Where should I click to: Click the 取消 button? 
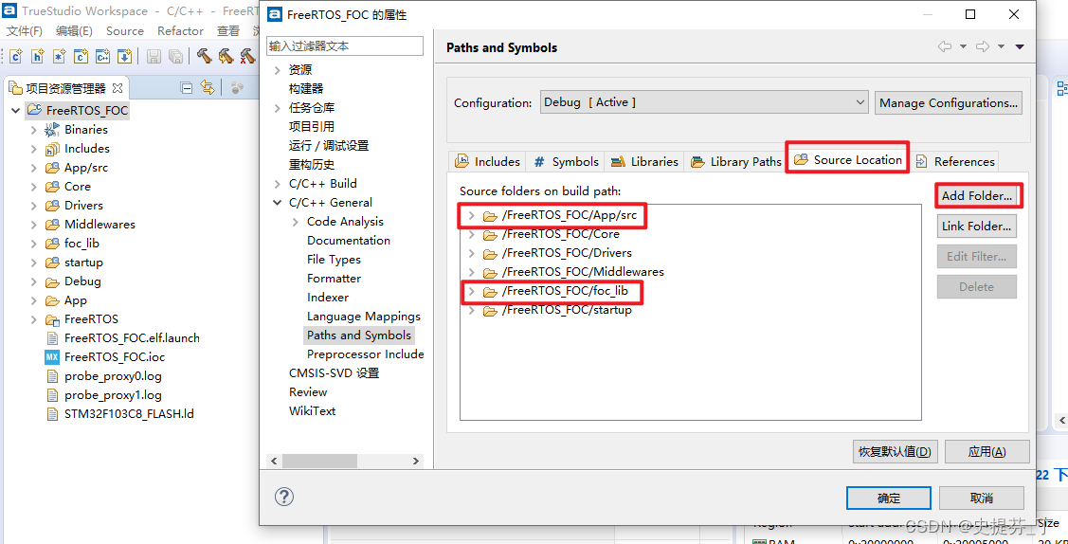pyautogui.click(x=982, y=498)
